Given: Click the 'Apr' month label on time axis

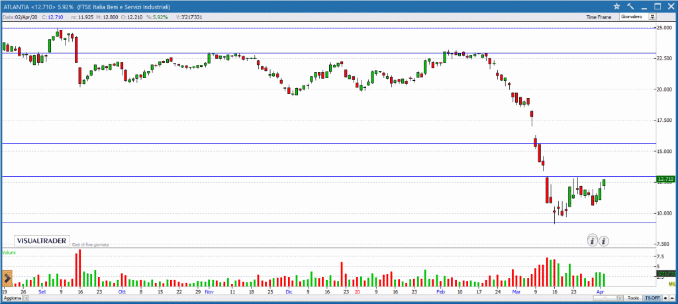Looking at the screenshot, I should 600,292.
